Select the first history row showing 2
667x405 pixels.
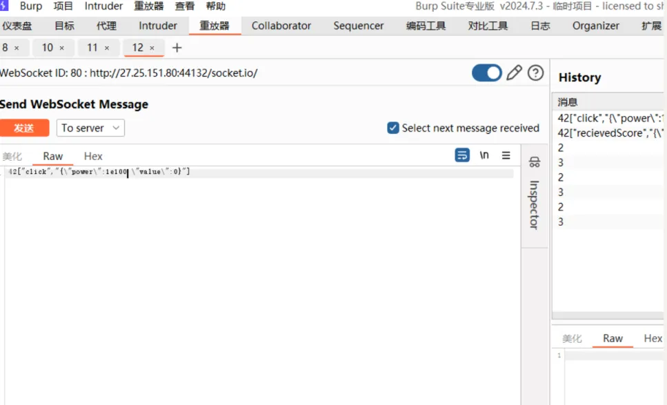coord(608,148)
